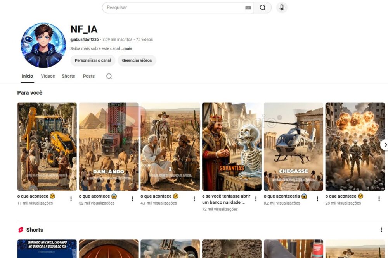The height and width of the screenshot is (258, 388).
Task: Search within channel using tab magnifier icon
Action: 109,76
